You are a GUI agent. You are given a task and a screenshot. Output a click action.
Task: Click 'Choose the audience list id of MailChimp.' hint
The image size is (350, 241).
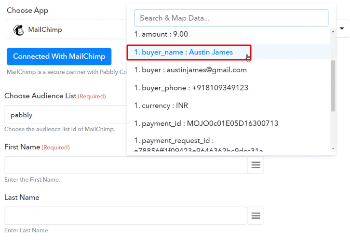point(60,129)
